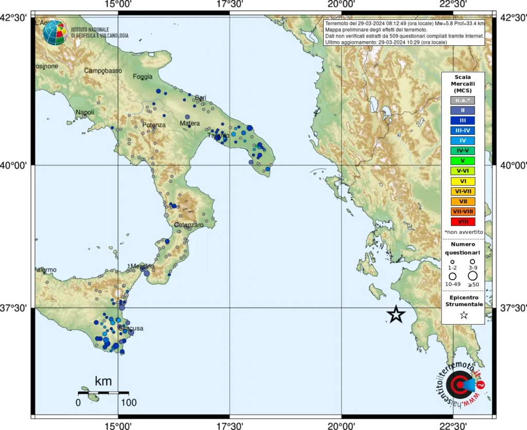This screenshot has height=430, width=527.
Task: Select the 1-2 questionnaire circle symbol
Action: (452, 263)
